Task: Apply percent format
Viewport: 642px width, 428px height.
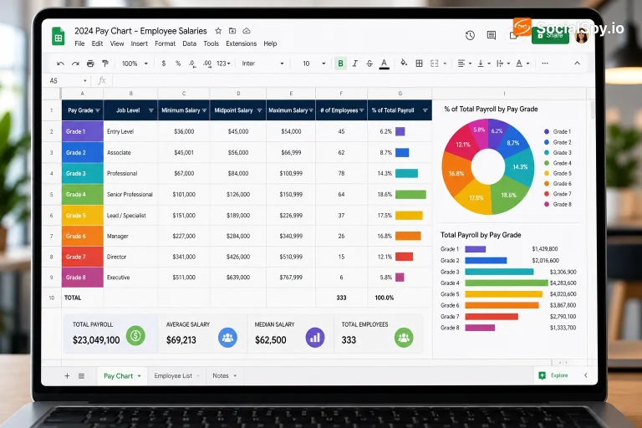Action: (178, 64)
